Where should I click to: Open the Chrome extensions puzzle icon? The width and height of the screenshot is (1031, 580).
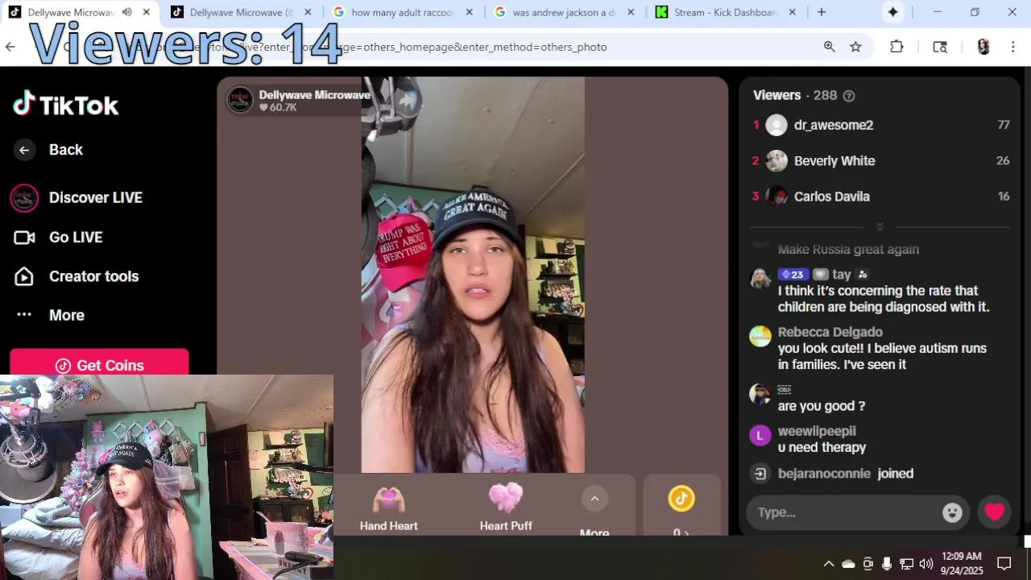click(x=896, y=47)
